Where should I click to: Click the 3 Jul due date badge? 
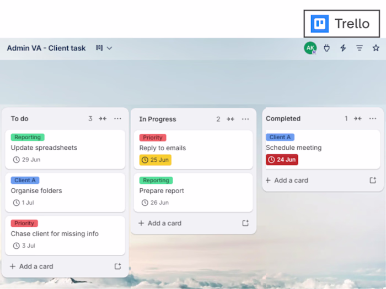click(x=24, y=246)
